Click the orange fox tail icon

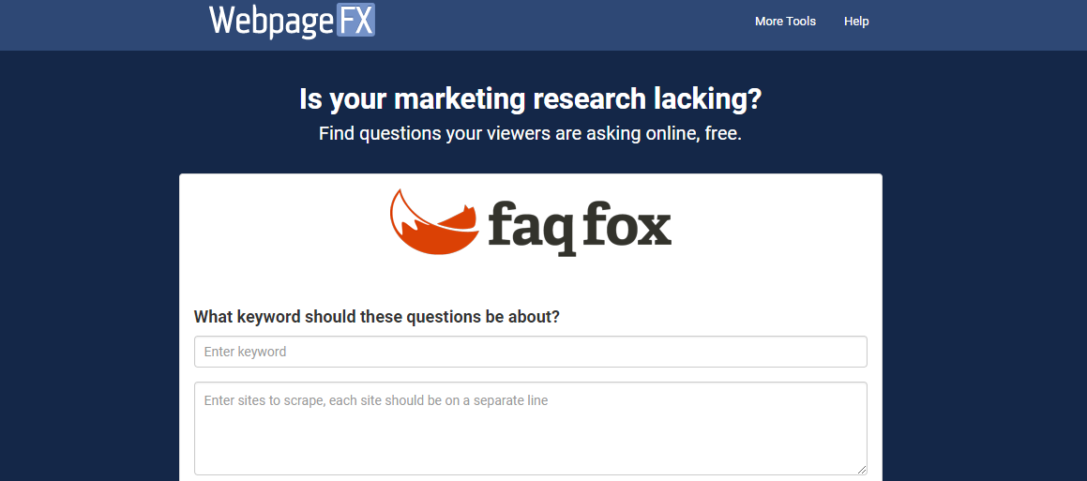click(x=434, y=222)
